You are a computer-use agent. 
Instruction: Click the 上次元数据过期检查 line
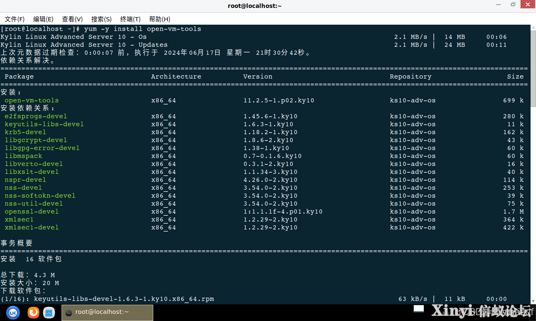[x=157, y=53]
